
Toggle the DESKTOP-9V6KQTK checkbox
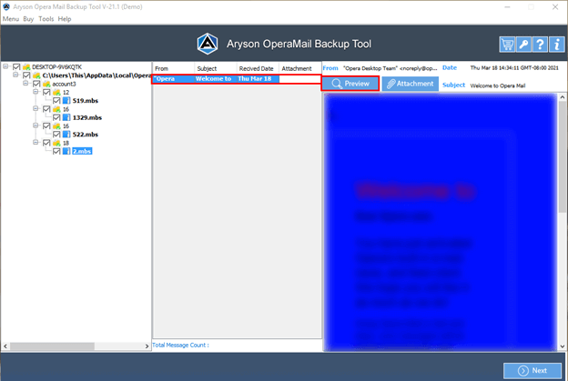point(16,67)
